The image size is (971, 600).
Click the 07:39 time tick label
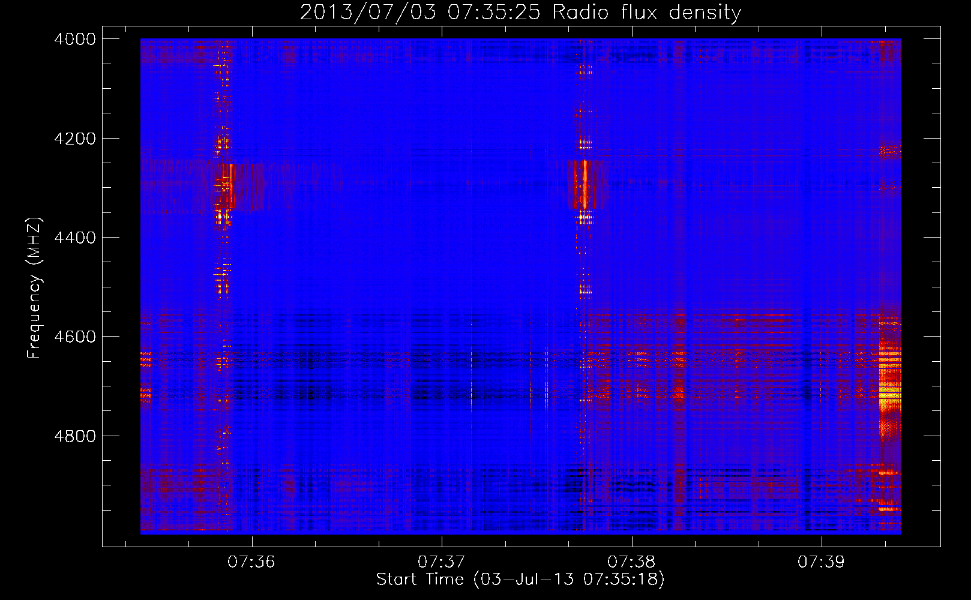click(821, 562)
